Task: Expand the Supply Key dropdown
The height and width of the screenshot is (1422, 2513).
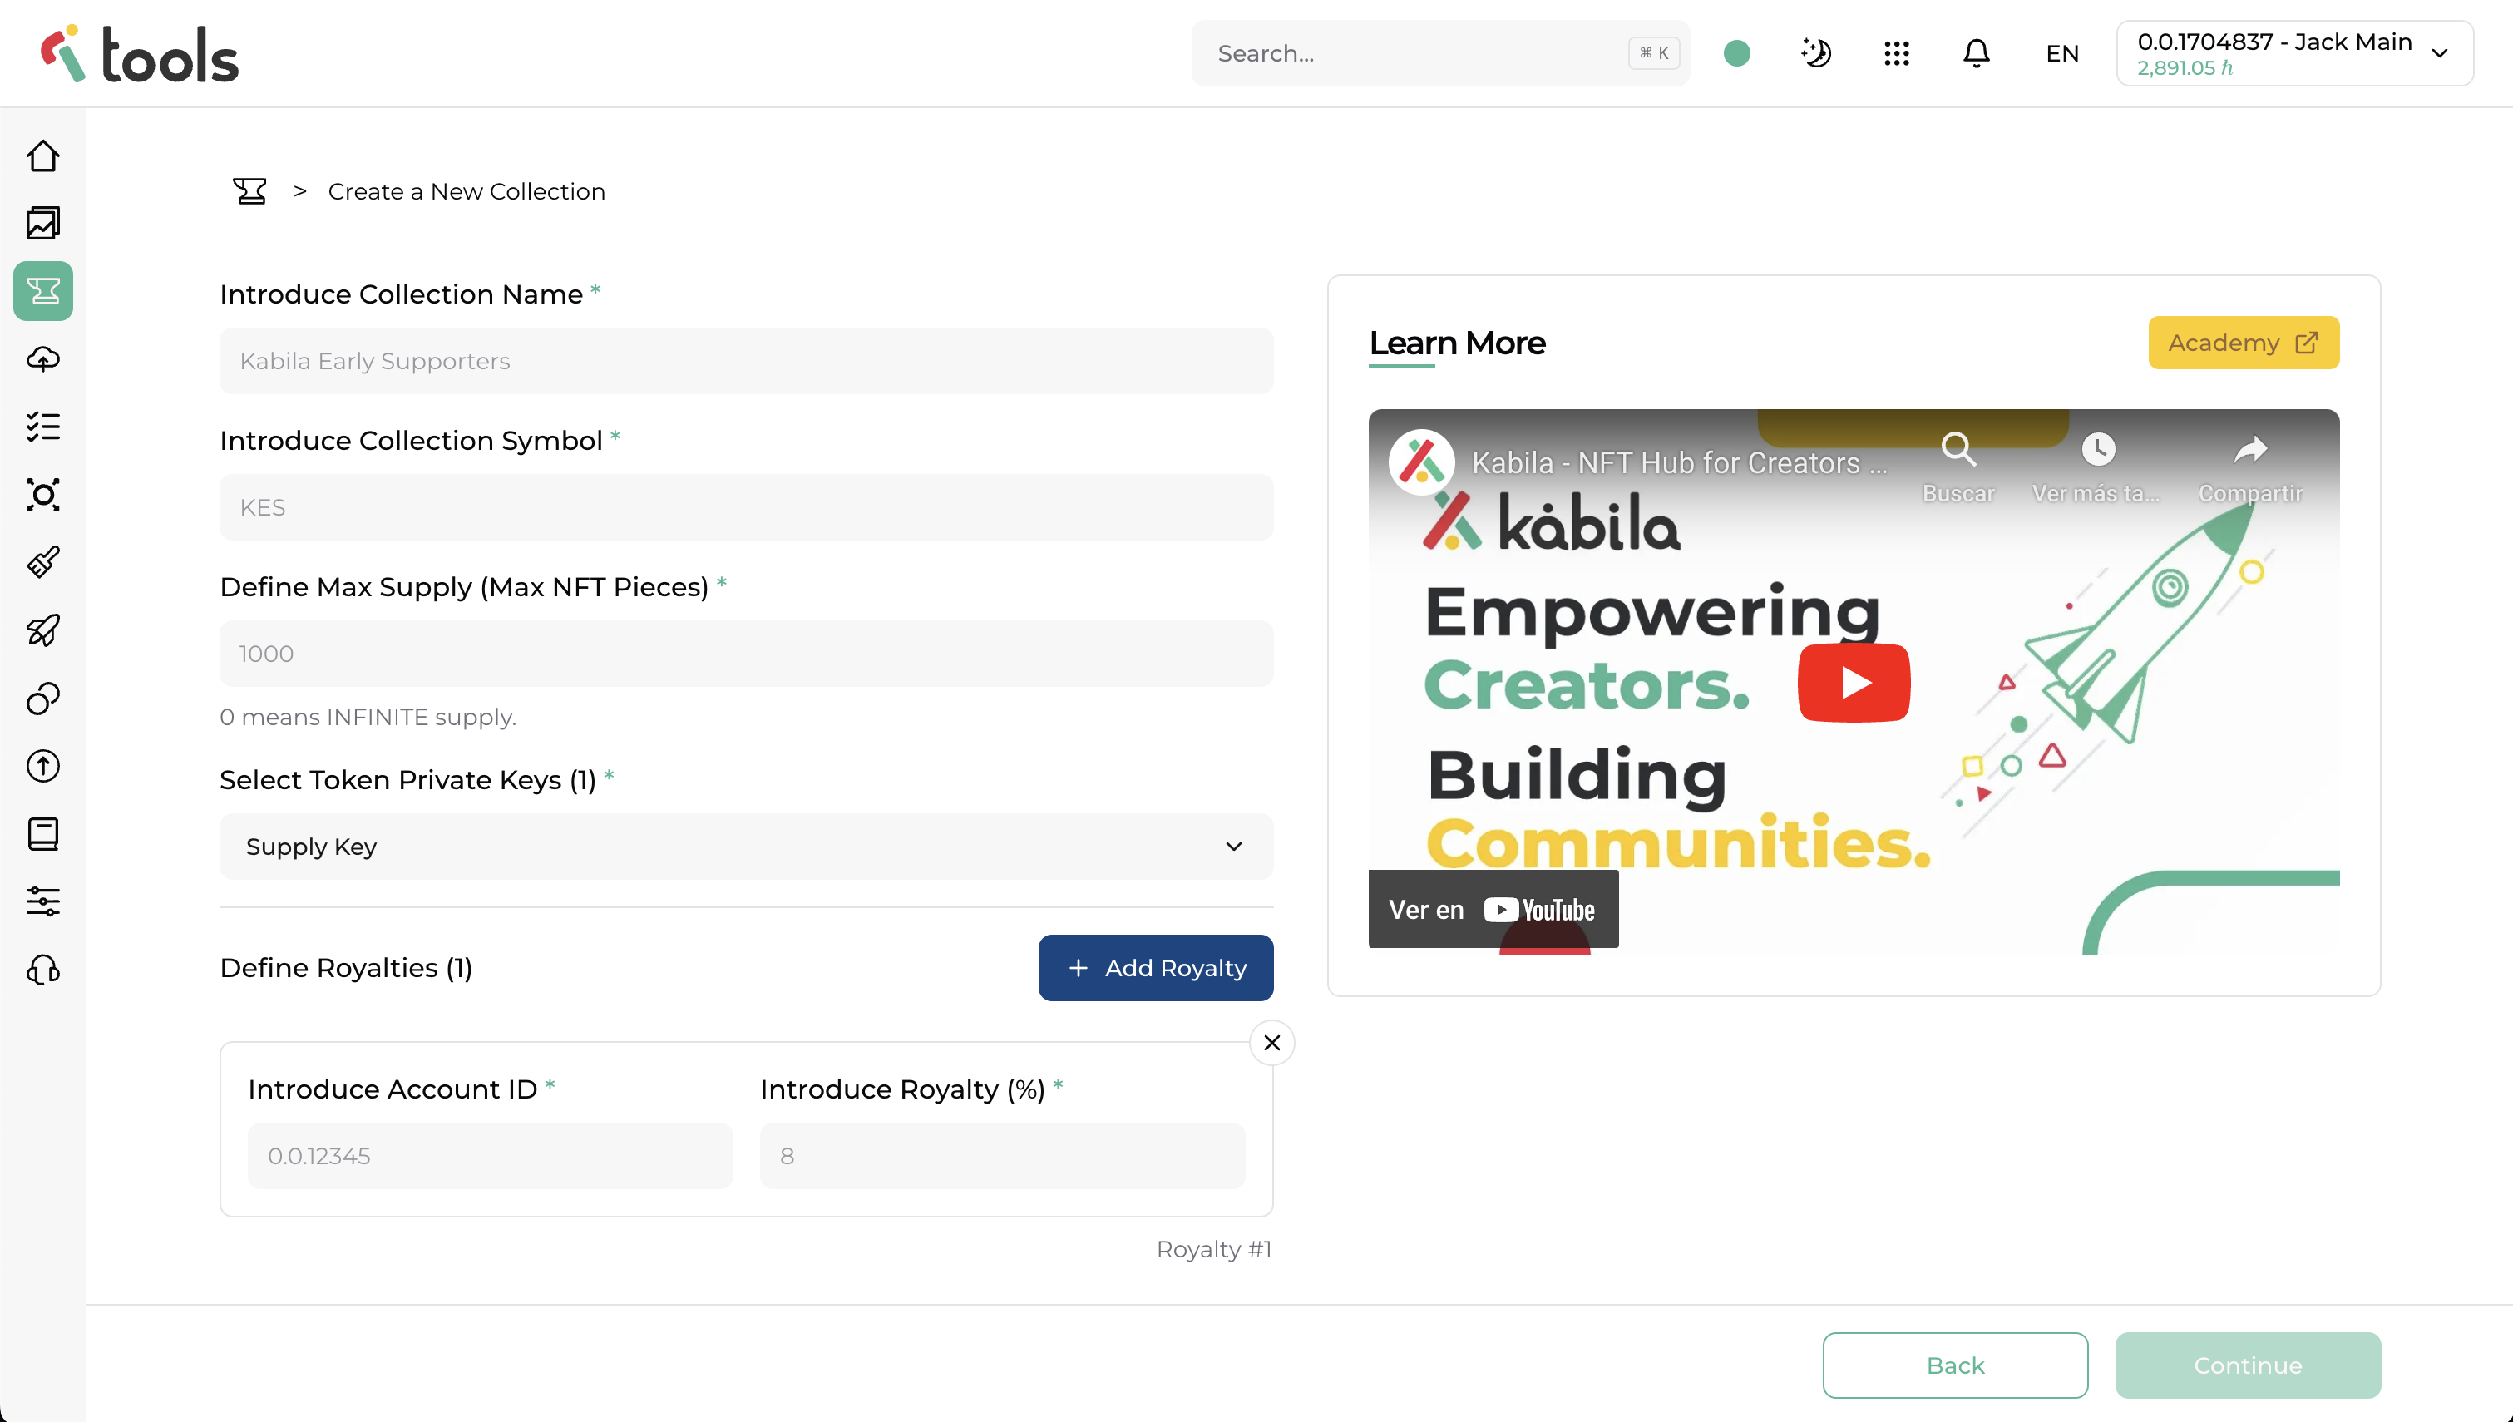Action: pyautogui.click(x=746, y=847)
